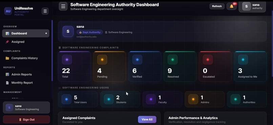Select the Authorities label

(249, 102)
